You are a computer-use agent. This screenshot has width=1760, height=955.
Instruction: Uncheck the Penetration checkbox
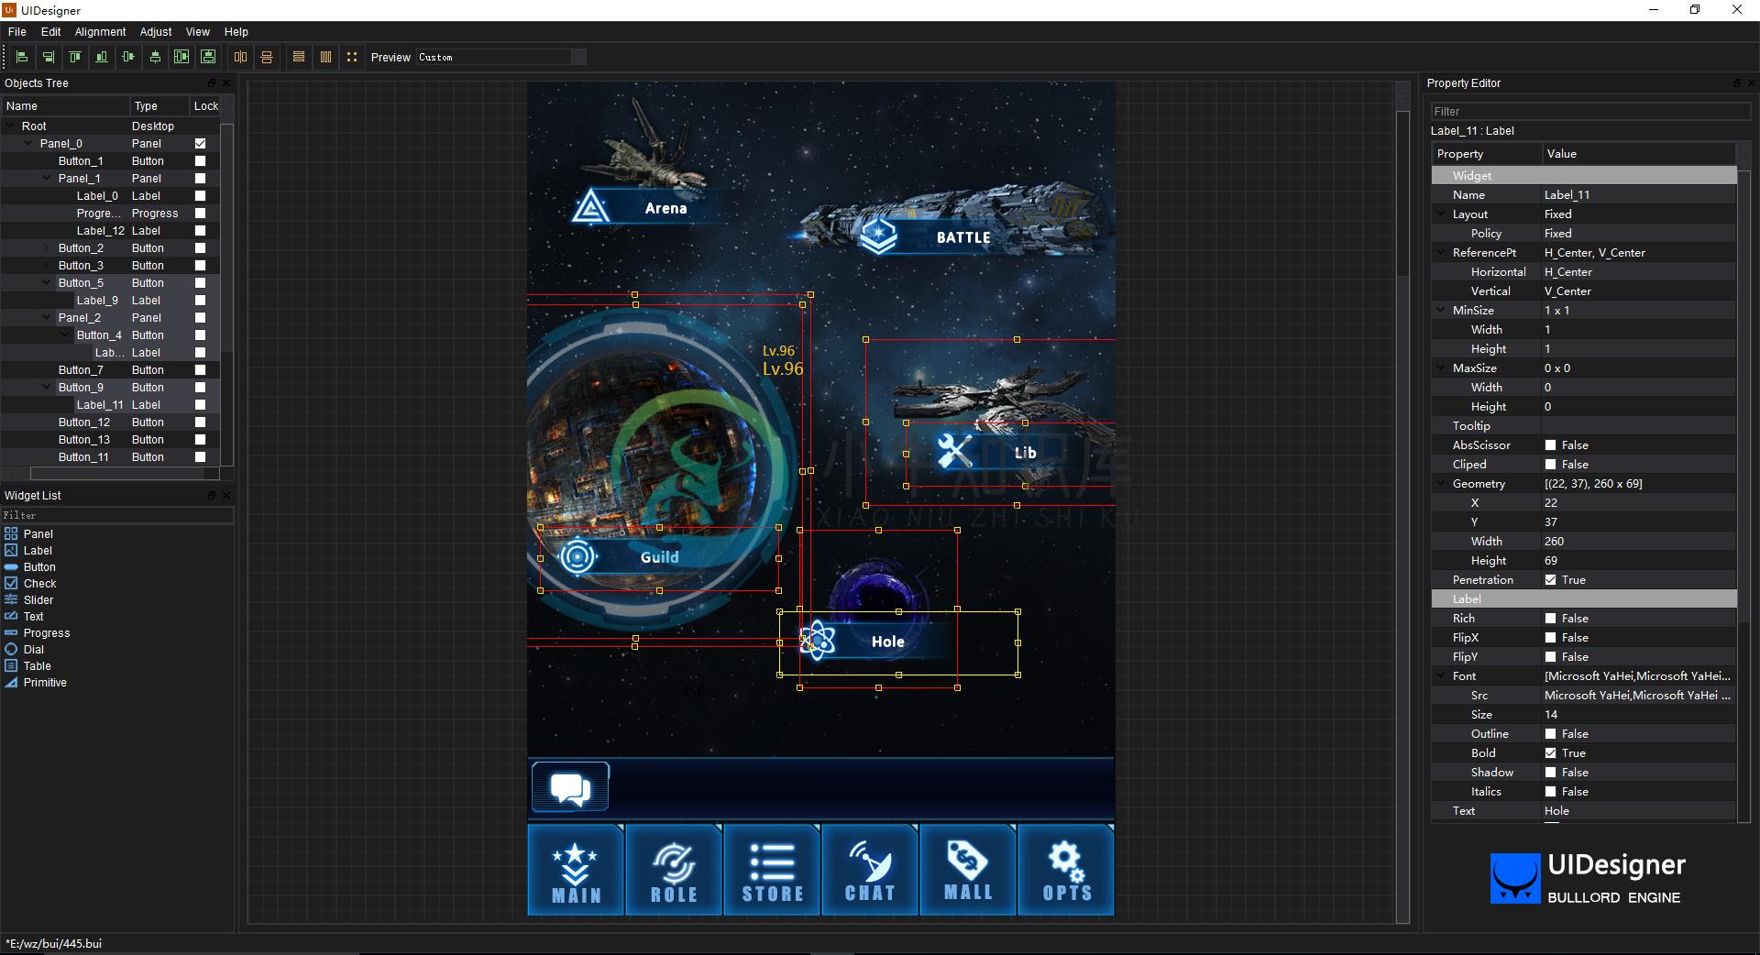pos(1551,579)
